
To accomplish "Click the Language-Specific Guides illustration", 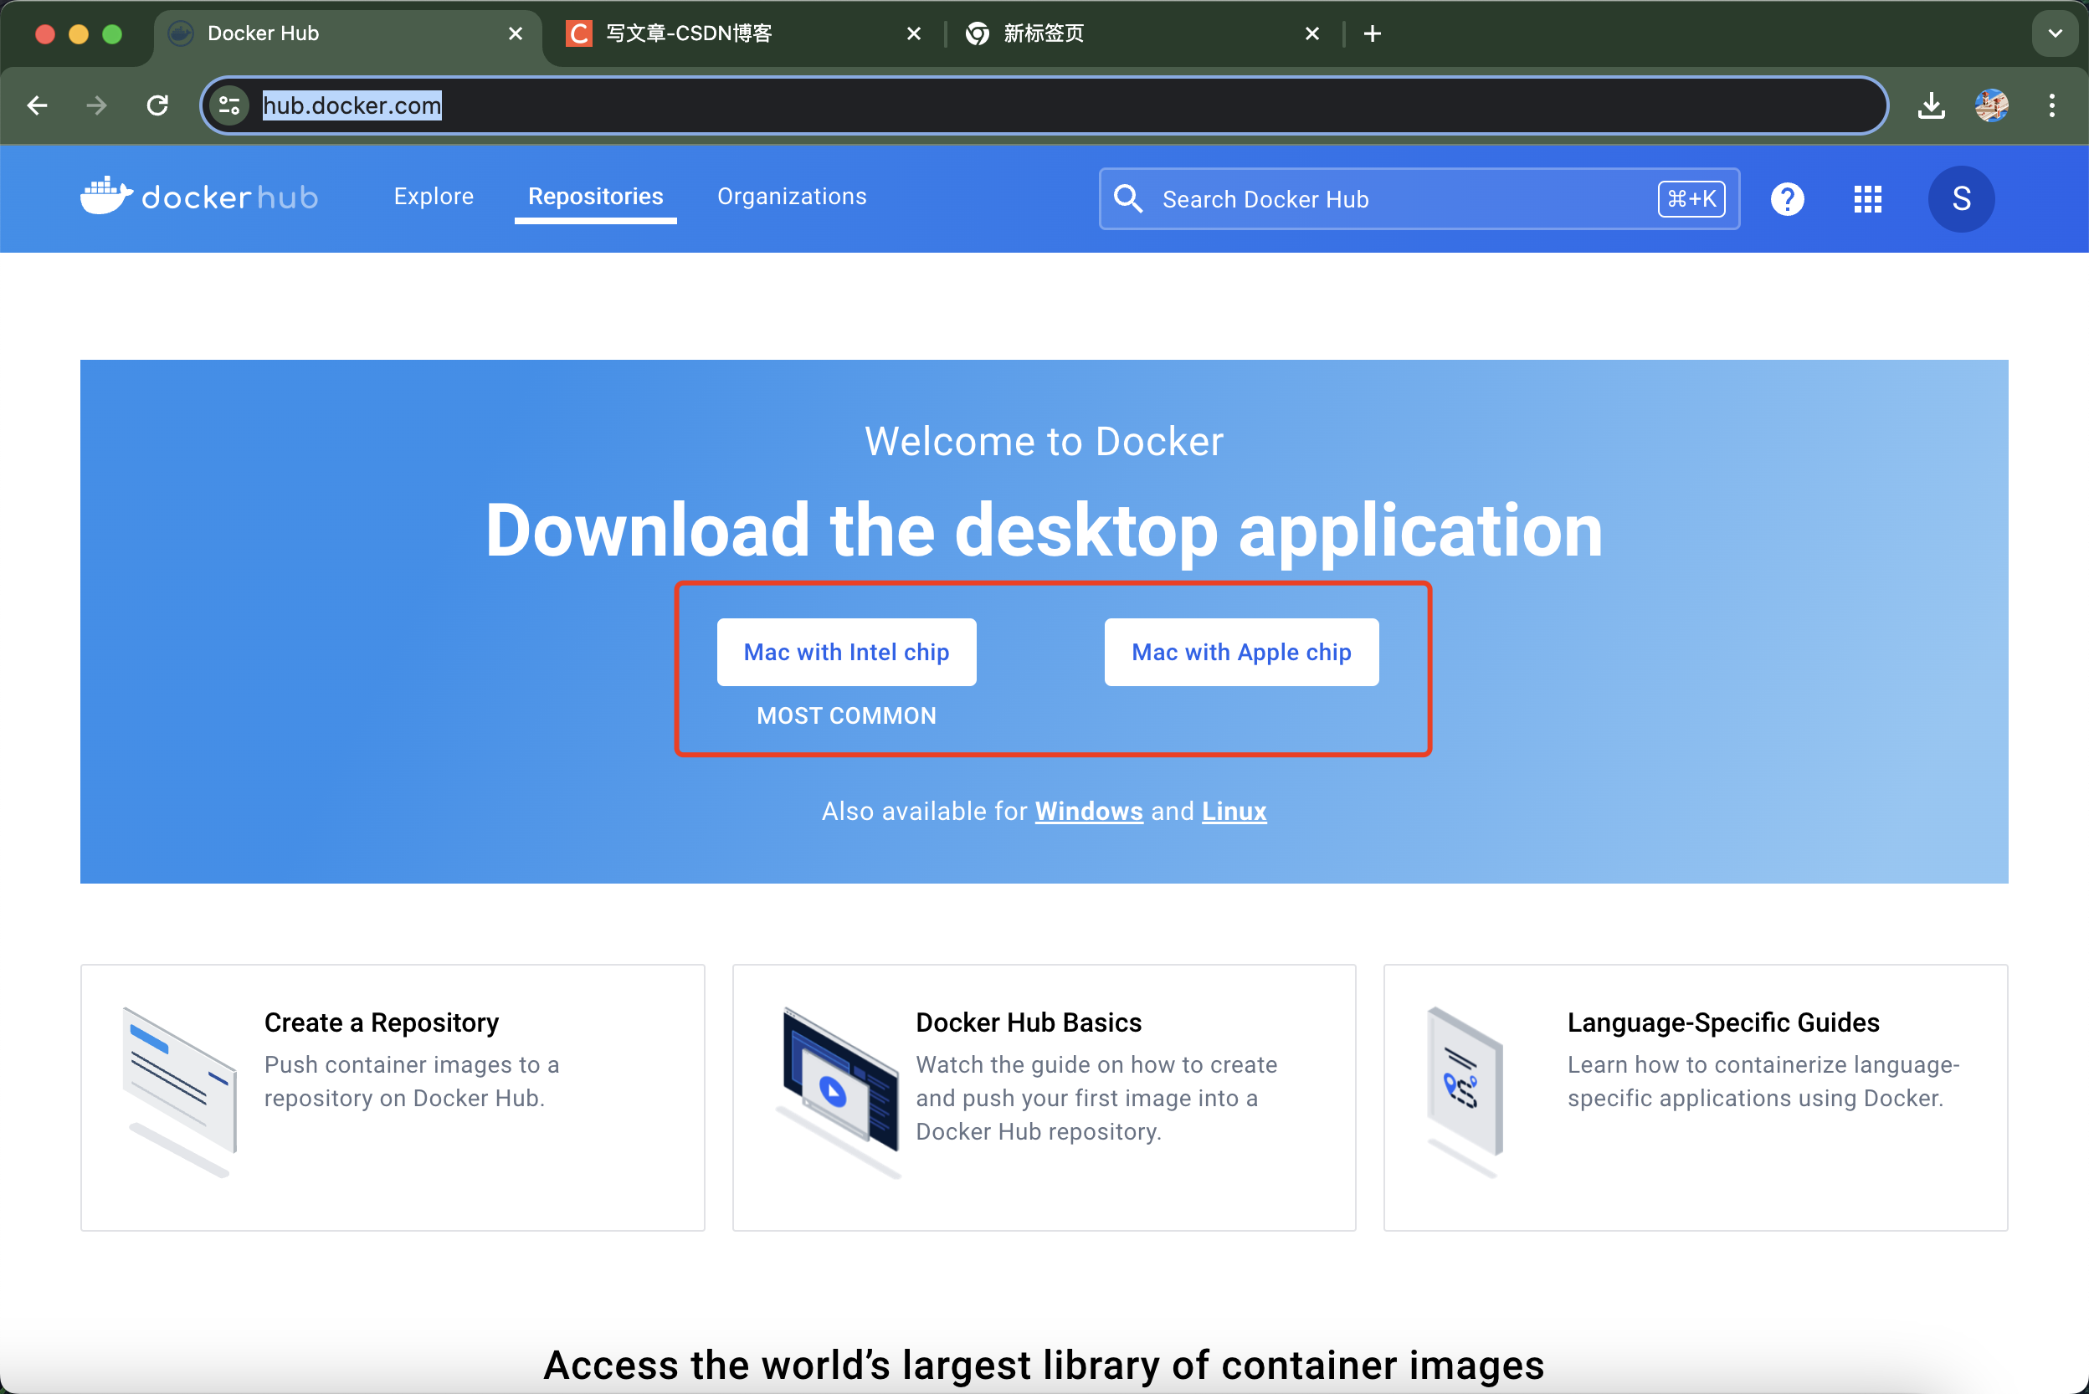I will [1465, 1092].
